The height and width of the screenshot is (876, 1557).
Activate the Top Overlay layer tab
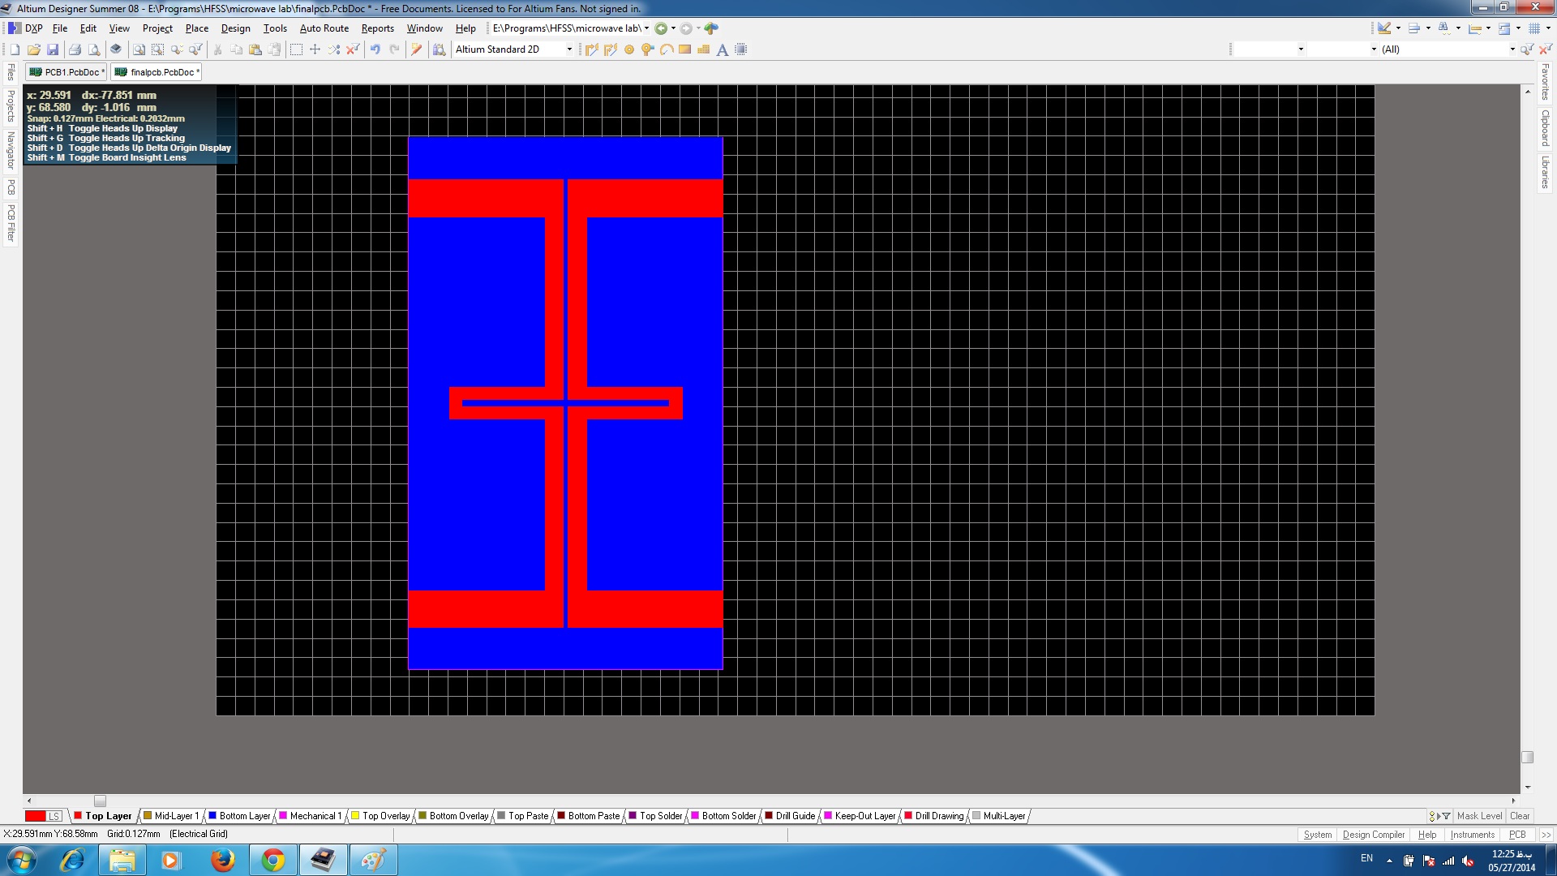pyautogui.click(x=385, y=816)
